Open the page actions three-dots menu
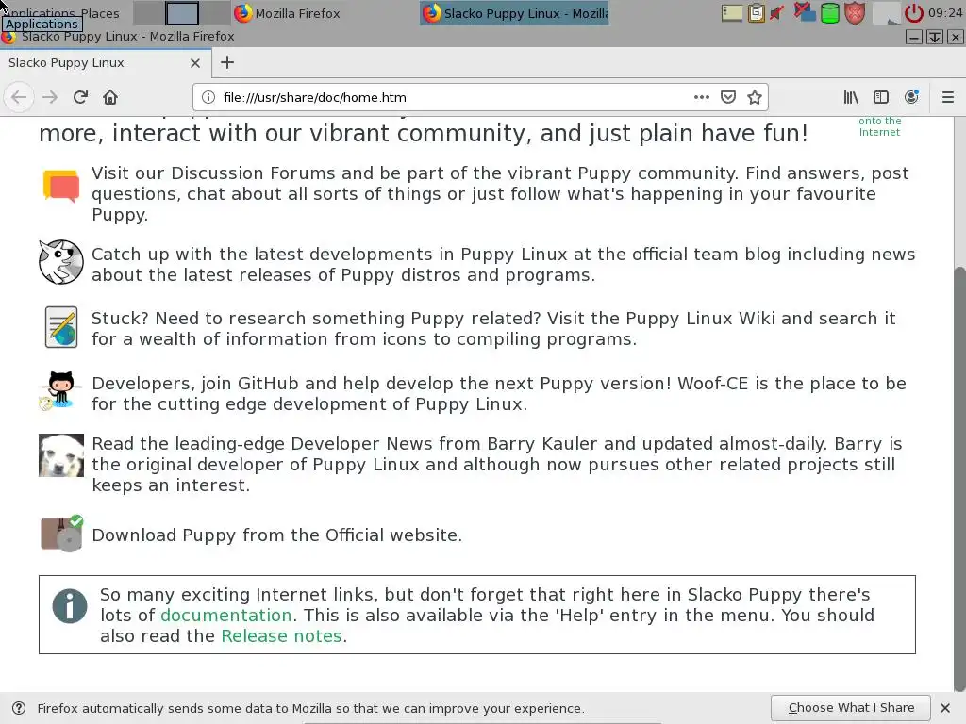966x724 pixels. tap(701, 97)
